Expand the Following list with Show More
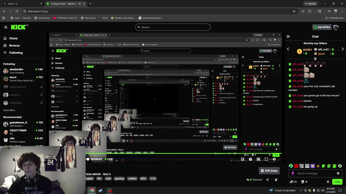 pyautogui.click(x=9, y=110)
